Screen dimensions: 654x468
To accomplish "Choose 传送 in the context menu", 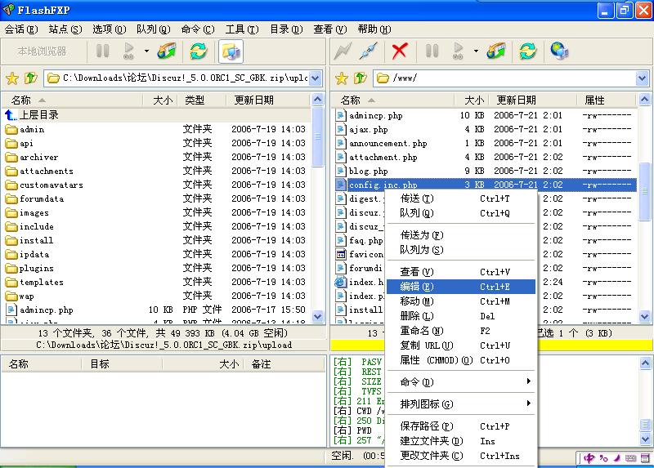I will (461, 198).
